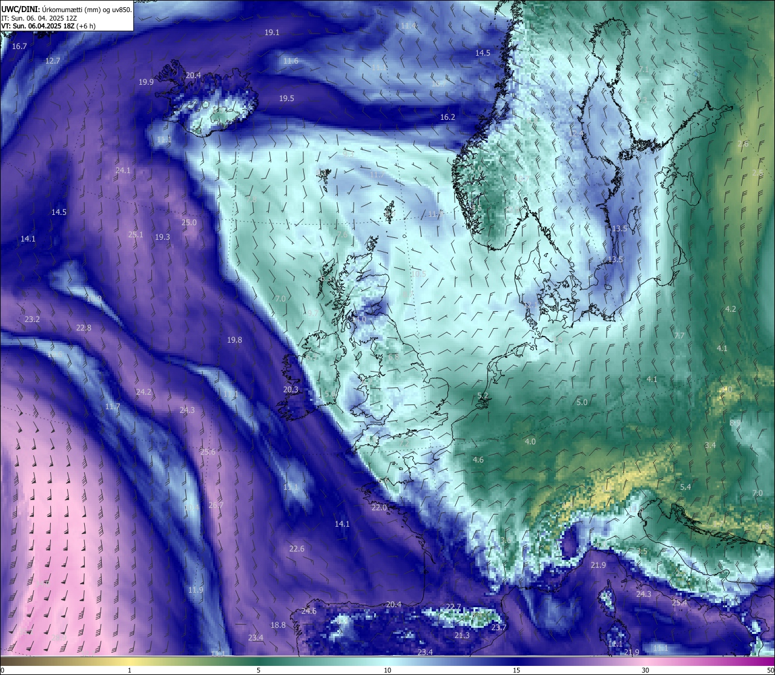Image resolution: width=775 pixels, height=675 pixels.
Task: Click the map value 21.3
Action: 462,636
